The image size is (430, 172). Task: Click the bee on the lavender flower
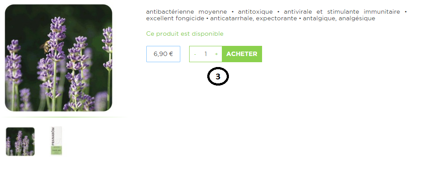tap(46, 46)
